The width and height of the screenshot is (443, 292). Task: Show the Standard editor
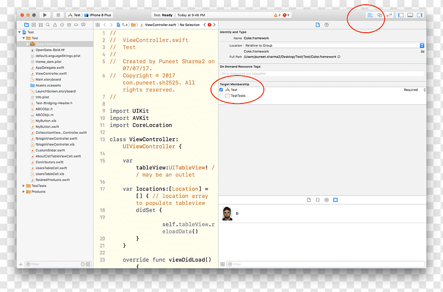[370, 15]
